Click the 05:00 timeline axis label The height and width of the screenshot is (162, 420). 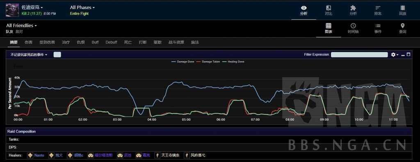click(x=187, y=119)
